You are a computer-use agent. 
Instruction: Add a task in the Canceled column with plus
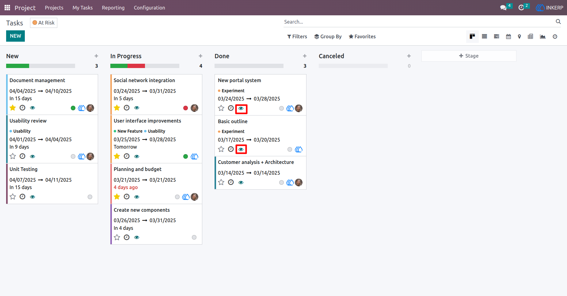(x=409, y=56)
